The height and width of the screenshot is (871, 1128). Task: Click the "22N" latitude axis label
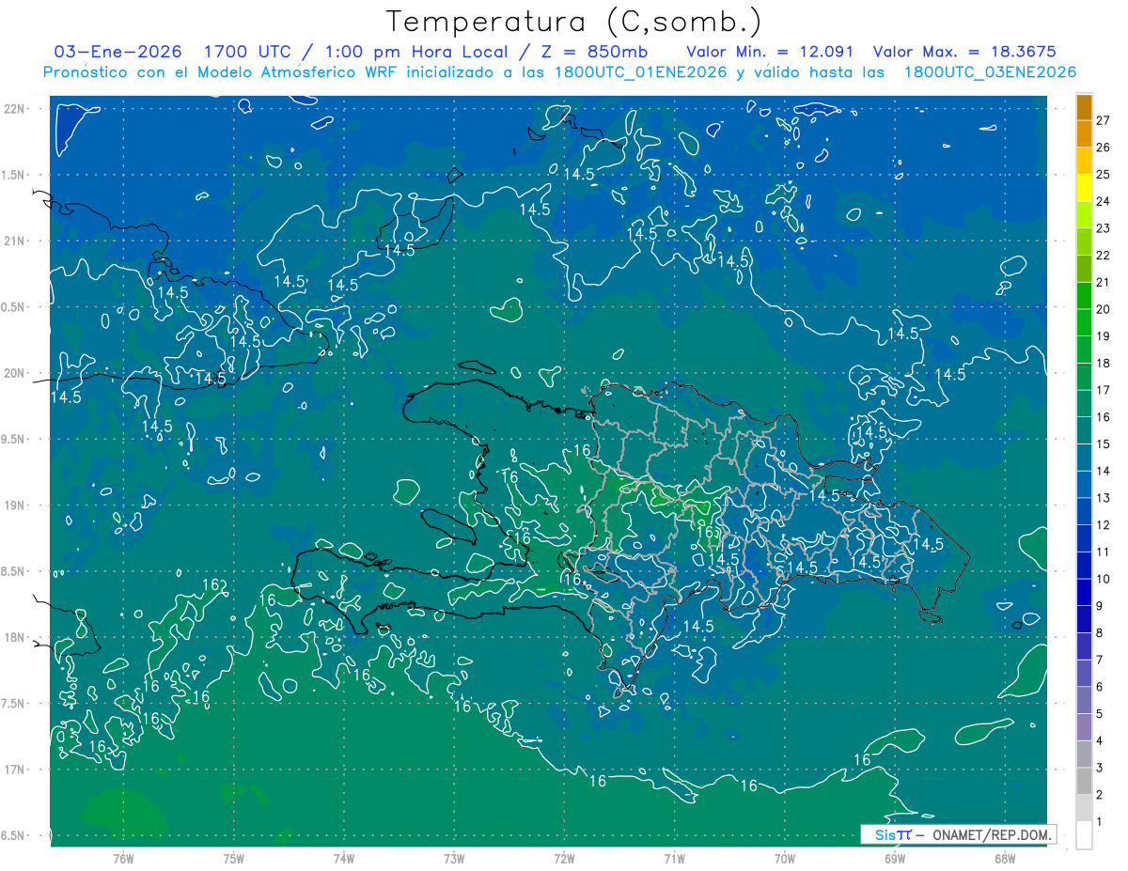tap(15, 108)
